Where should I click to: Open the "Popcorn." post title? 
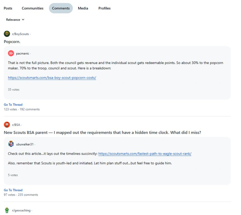click(12, 42)
